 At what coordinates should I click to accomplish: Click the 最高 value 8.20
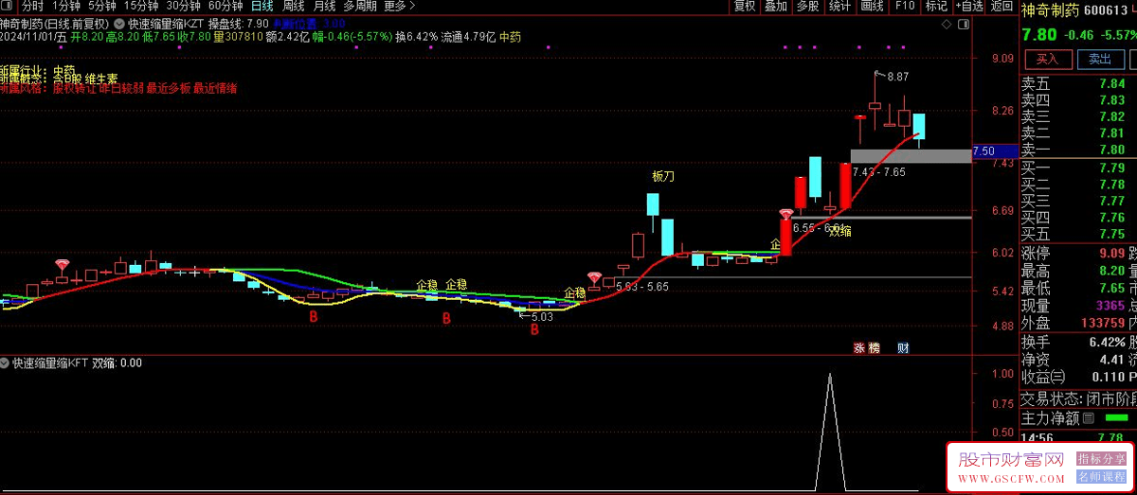tap(1110, 271)
